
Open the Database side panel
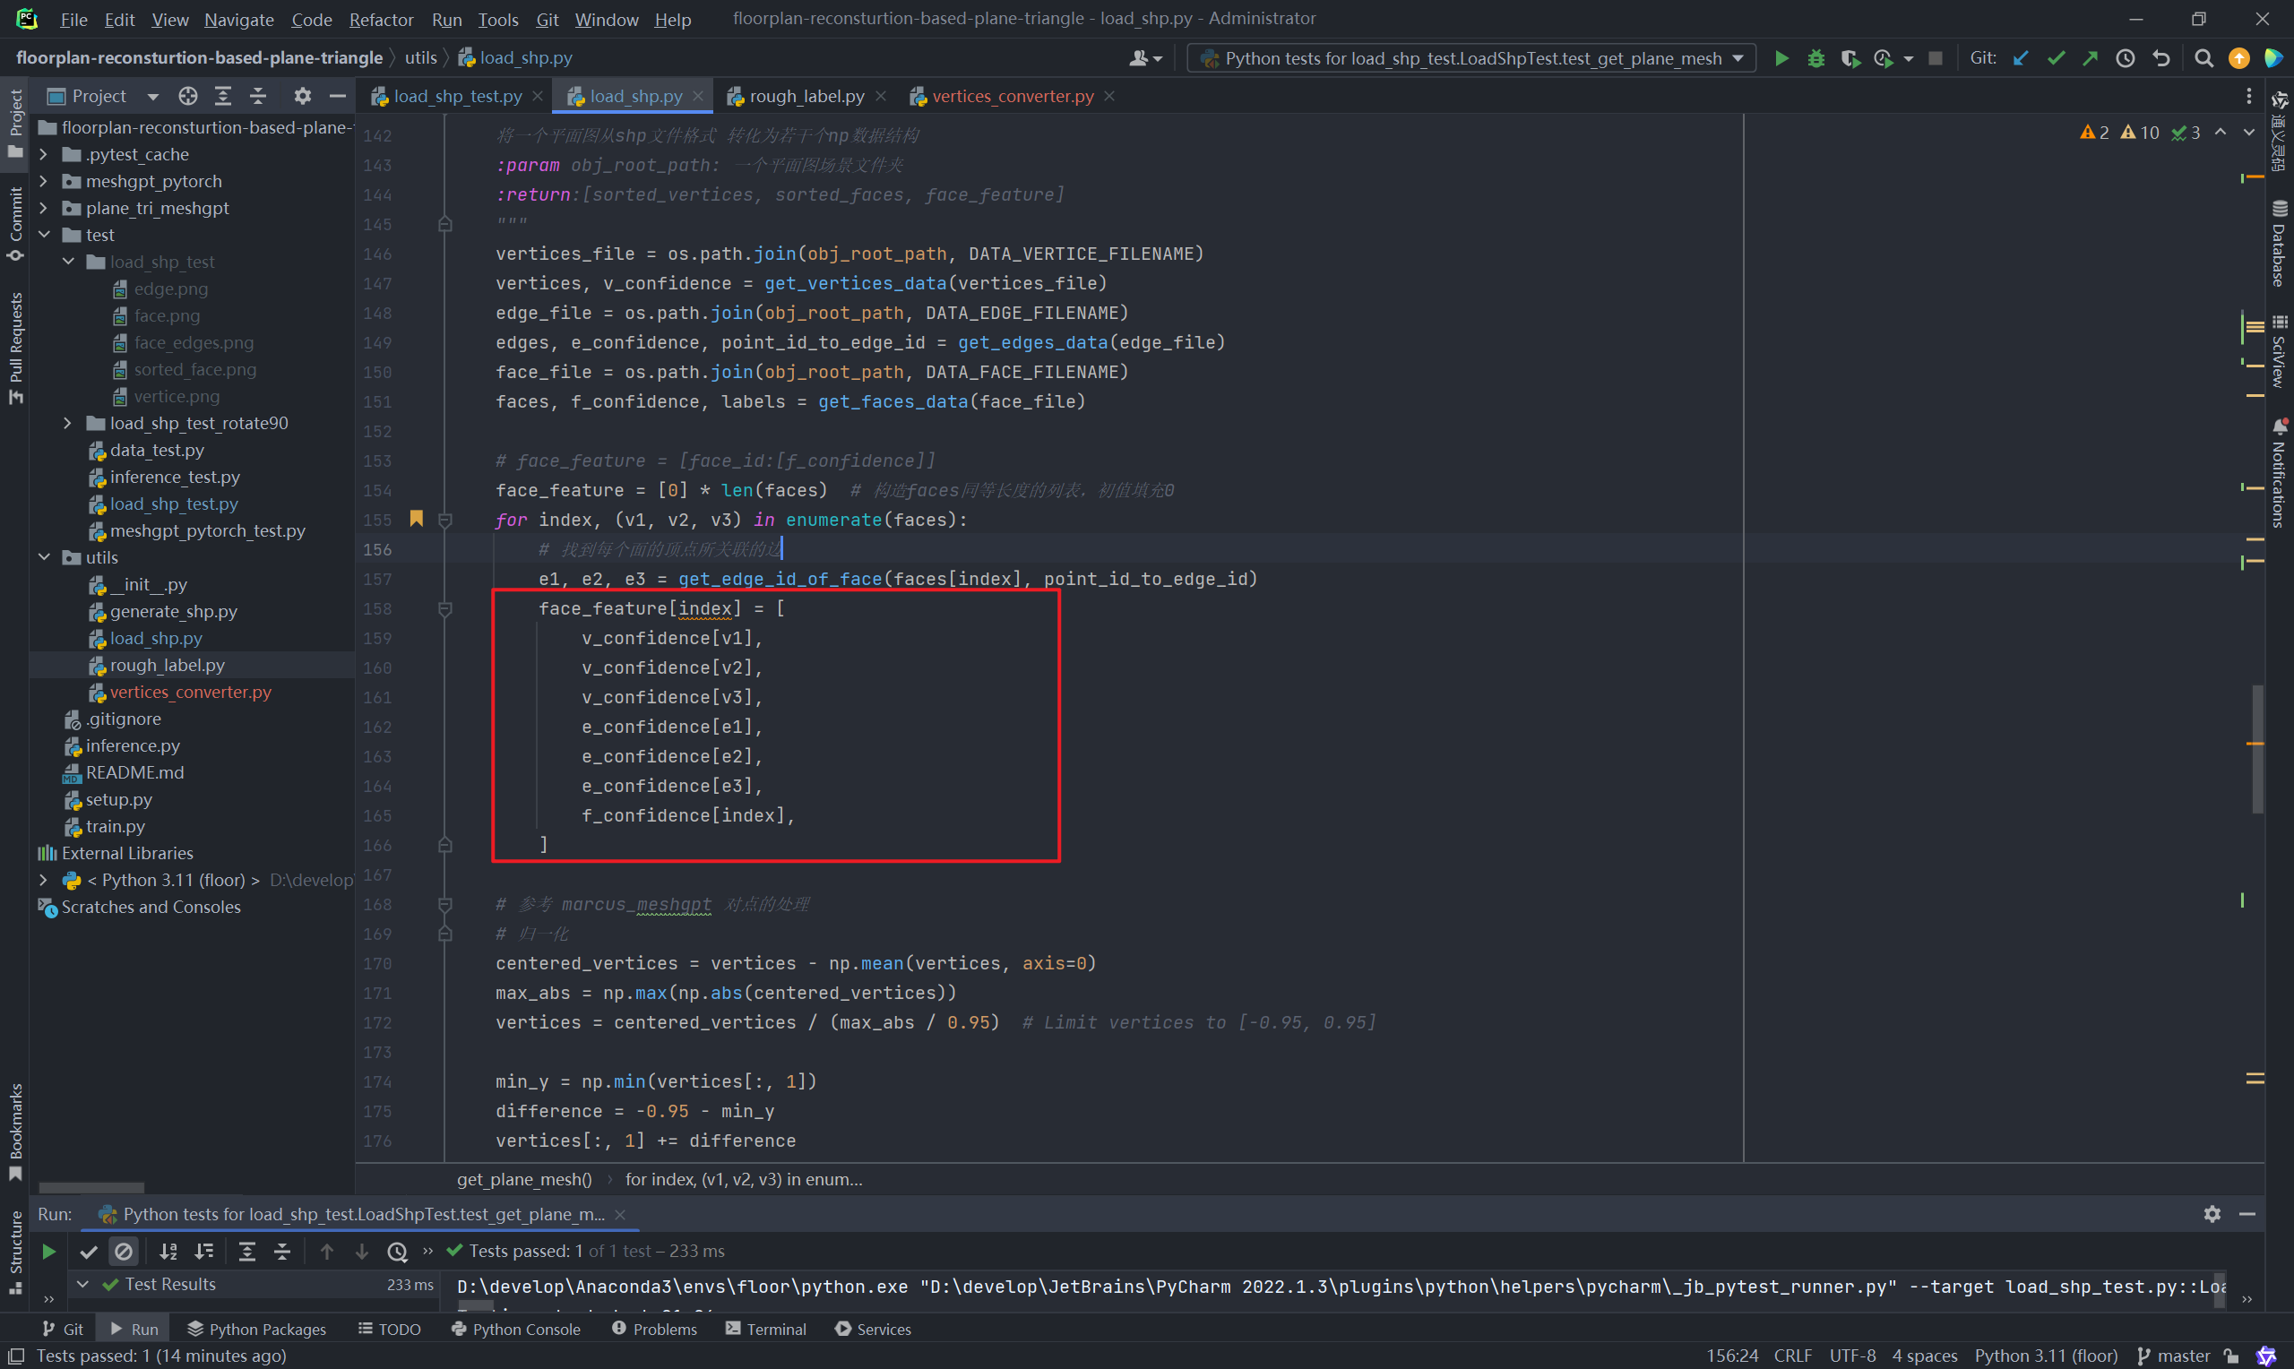pyautogui.click(x=2280, y=244)
